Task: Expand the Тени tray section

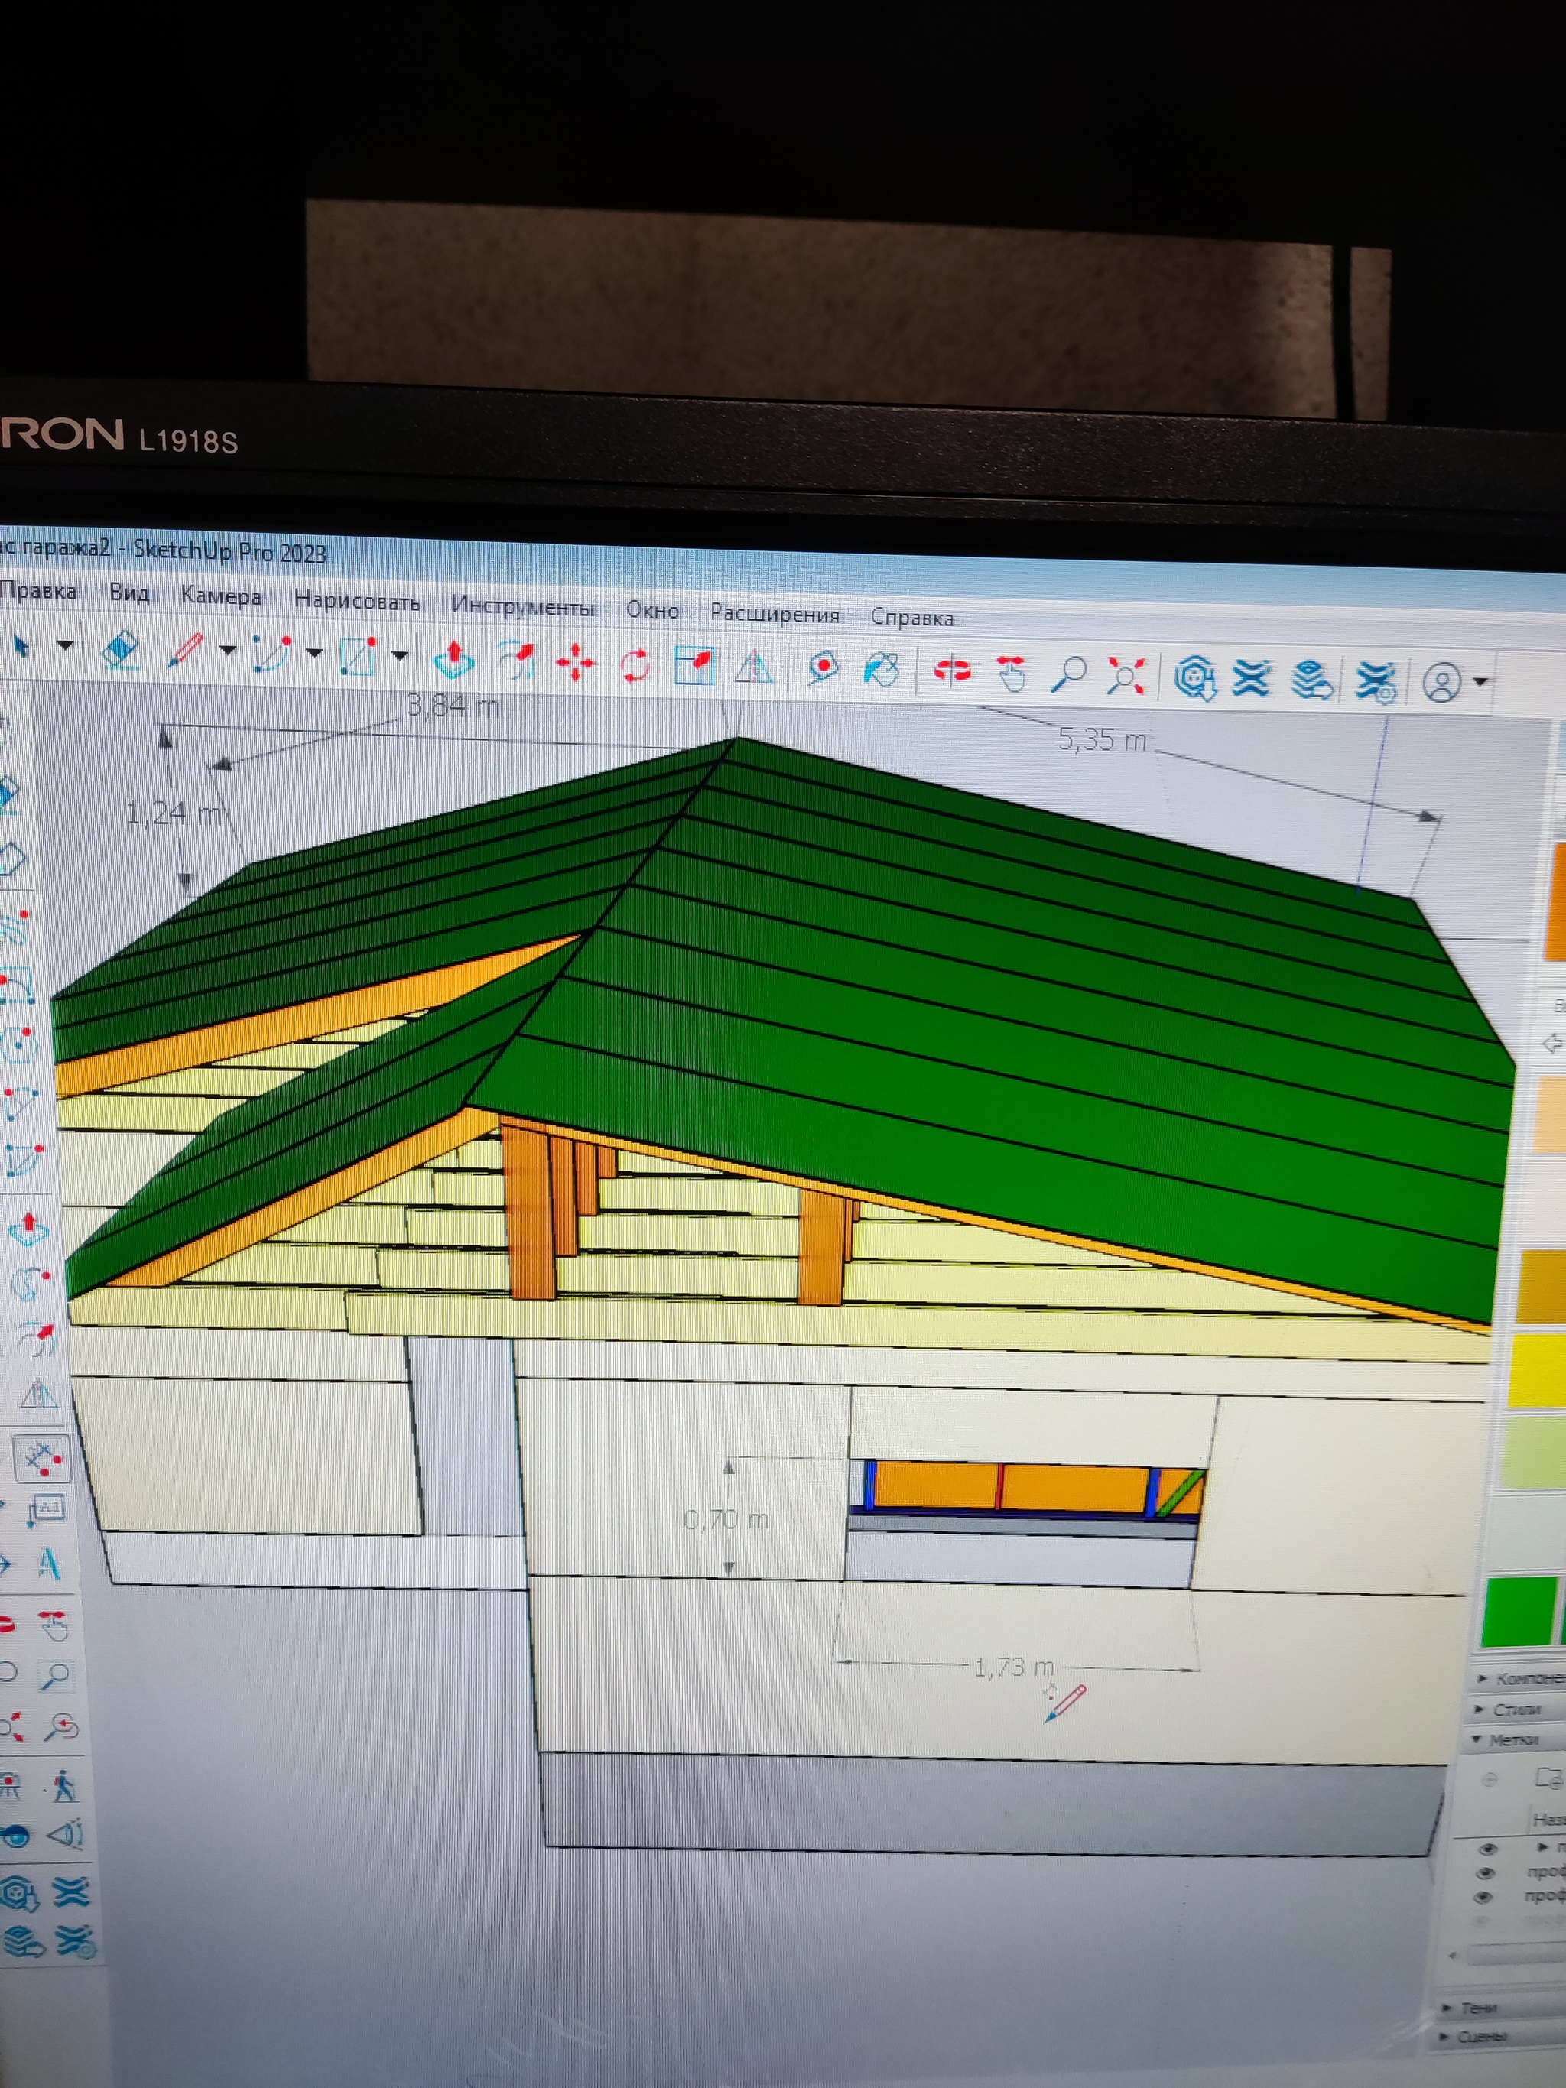Action: pyautogui.click(x=1478, y=2008)
